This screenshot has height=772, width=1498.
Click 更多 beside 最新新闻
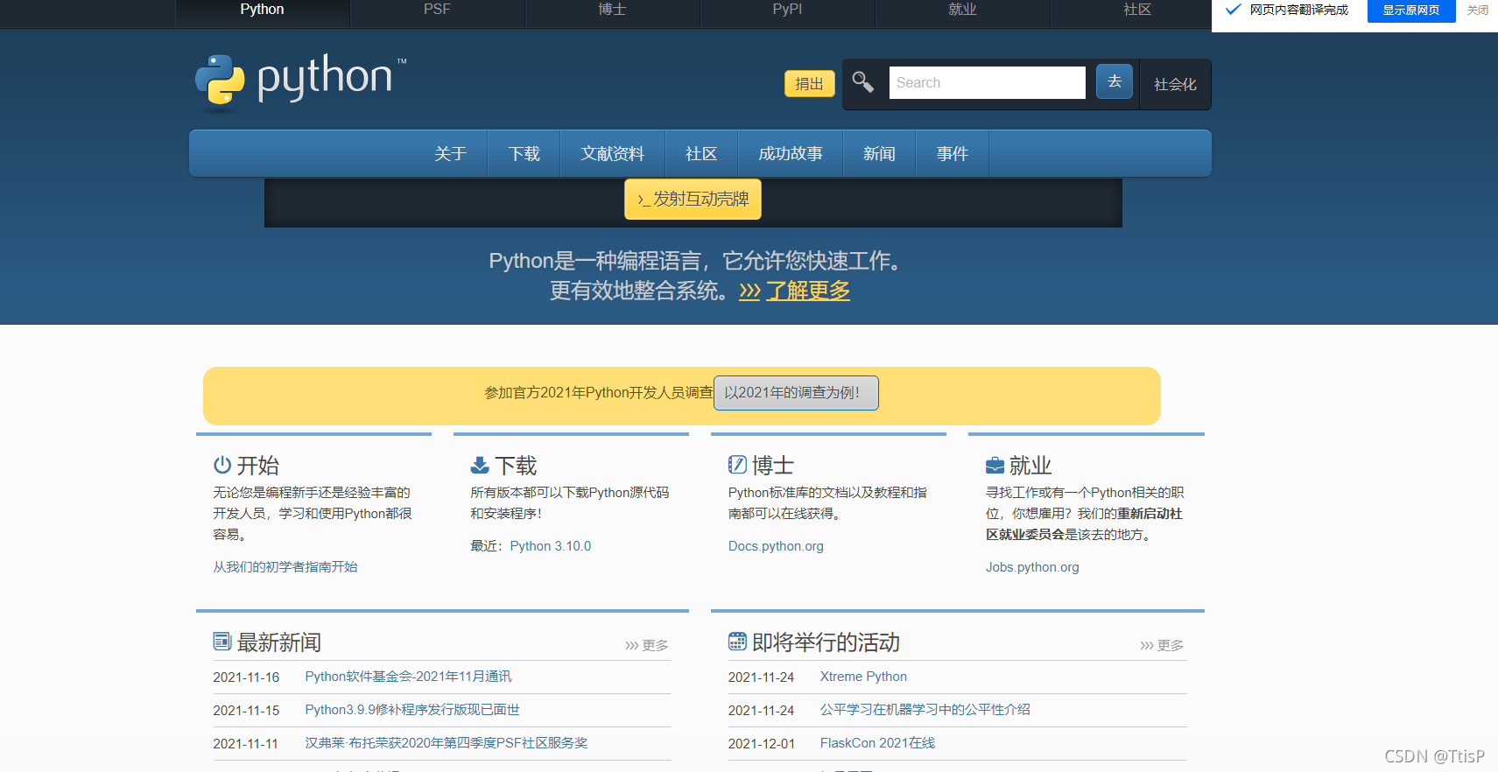pyautogui.click(x=647, y=645)
